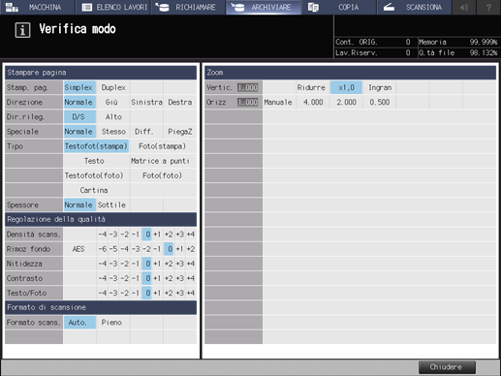Go to the COPIA tab

point(339,7)
